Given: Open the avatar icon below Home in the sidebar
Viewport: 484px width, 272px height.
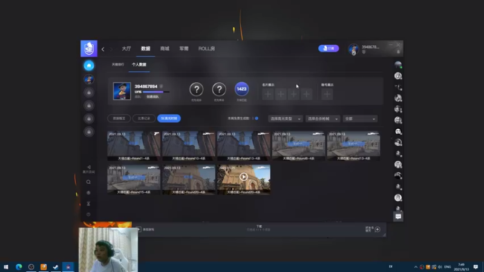Looking at the screenshot, I should (x=89, y=79).
